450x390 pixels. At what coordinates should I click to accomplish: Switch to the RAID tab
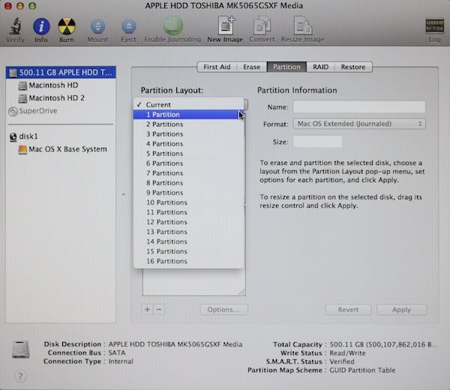(x=320, y=67)
